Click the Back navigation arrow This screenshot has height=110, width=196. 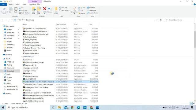(2, 20)
